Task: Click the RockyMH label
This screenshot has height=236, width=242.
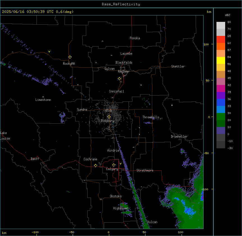Action: coord(69,64)
